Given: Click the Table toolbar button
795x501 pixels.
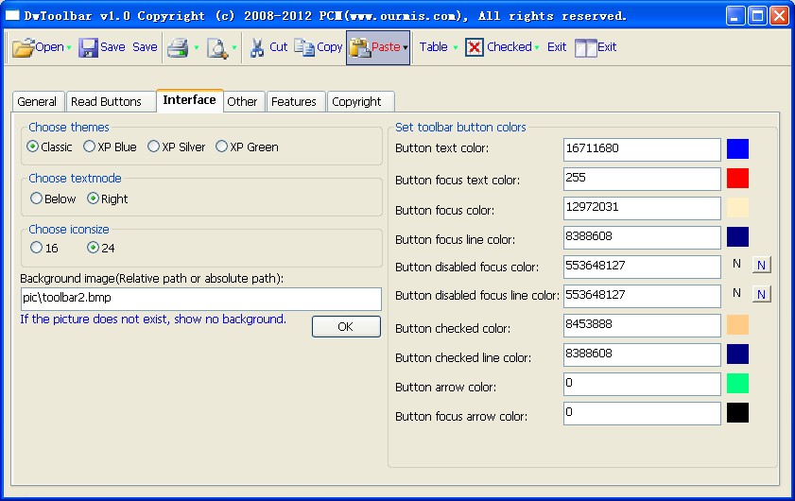Looking at the screenshot, I should pyautogui.click(x=434, y=47).
